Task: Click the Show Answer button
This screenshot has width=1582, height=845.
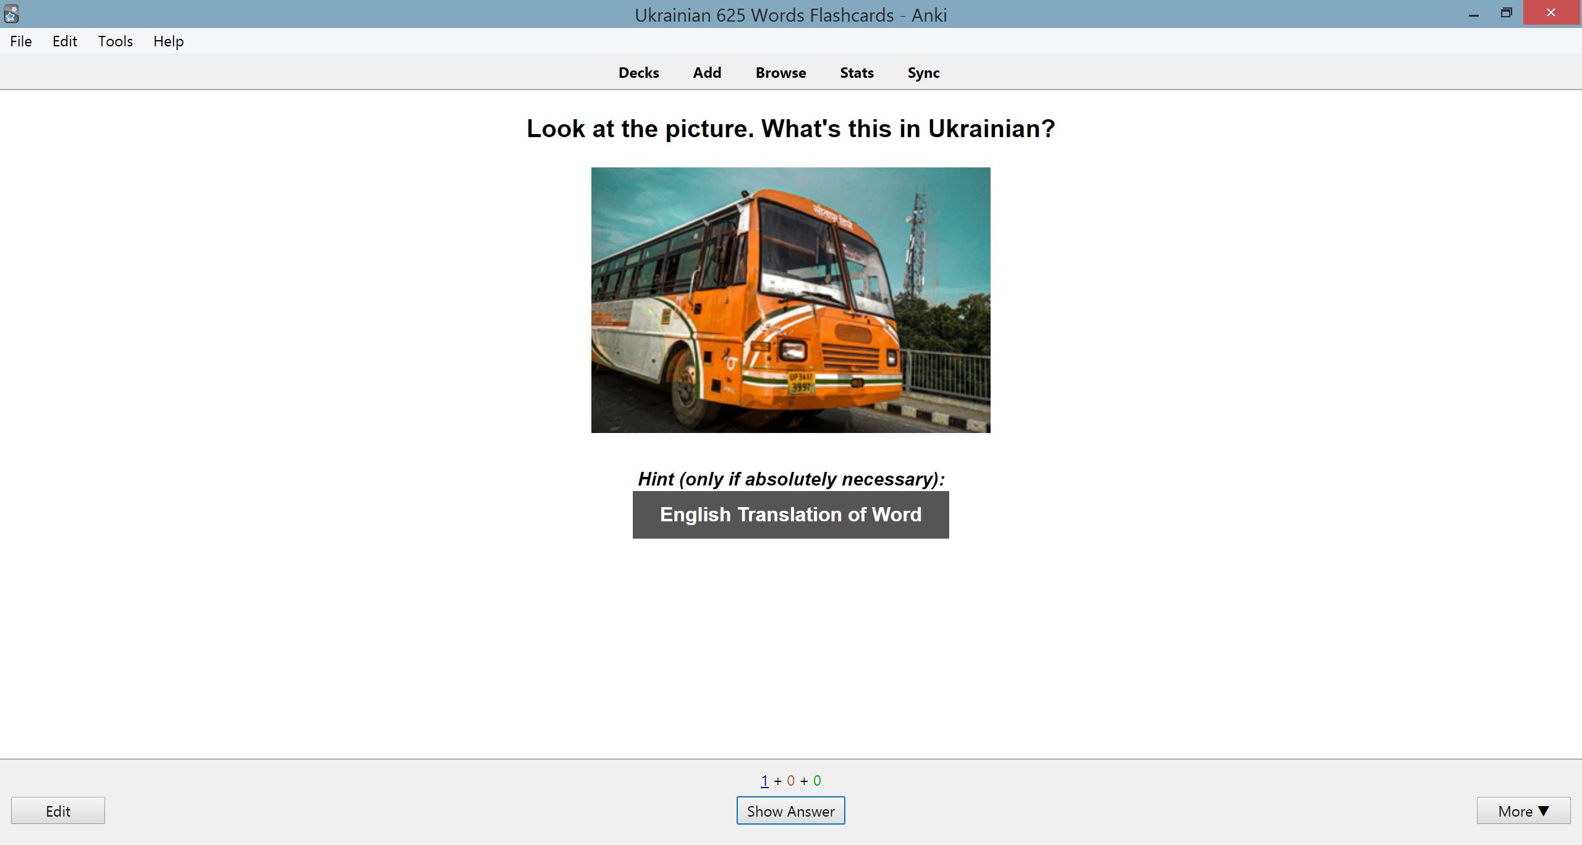Action: click(x=790, y=811)
